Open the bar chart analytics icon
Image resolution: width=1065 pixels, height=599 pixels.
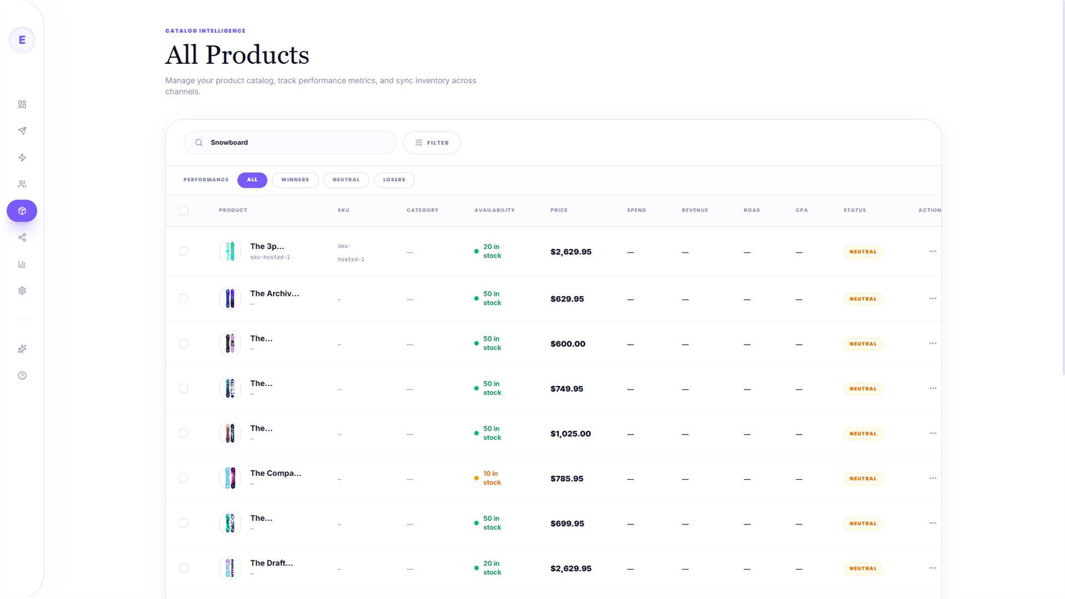(x=22, y=264)
